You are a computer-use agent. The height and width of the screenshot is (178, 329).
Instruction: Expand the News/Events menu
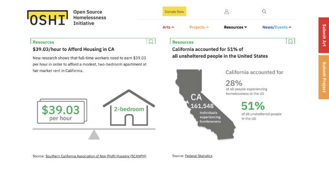(x=277, y=27)
